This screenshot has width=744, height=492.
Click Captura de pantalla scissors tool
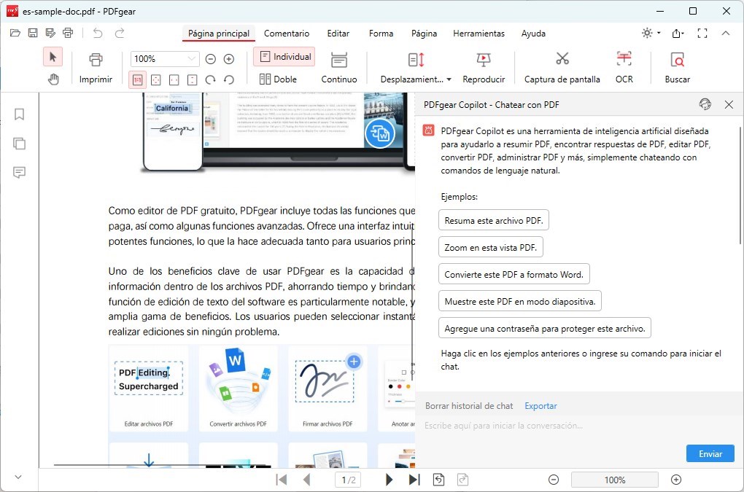tap(562, 69)
